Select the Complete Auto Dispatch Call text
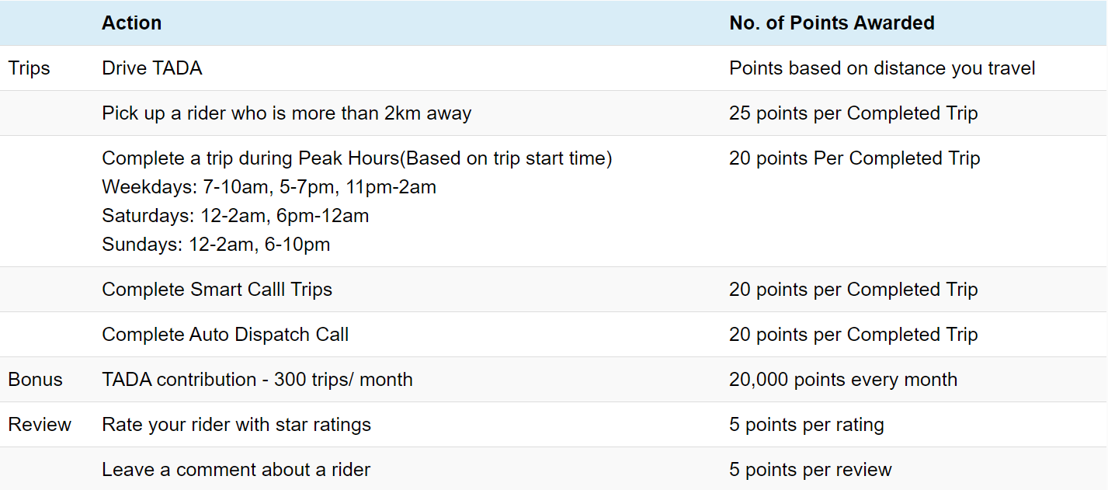This screenshot has width=1108, height=490. pyautogui.click(x=225, y=335)
